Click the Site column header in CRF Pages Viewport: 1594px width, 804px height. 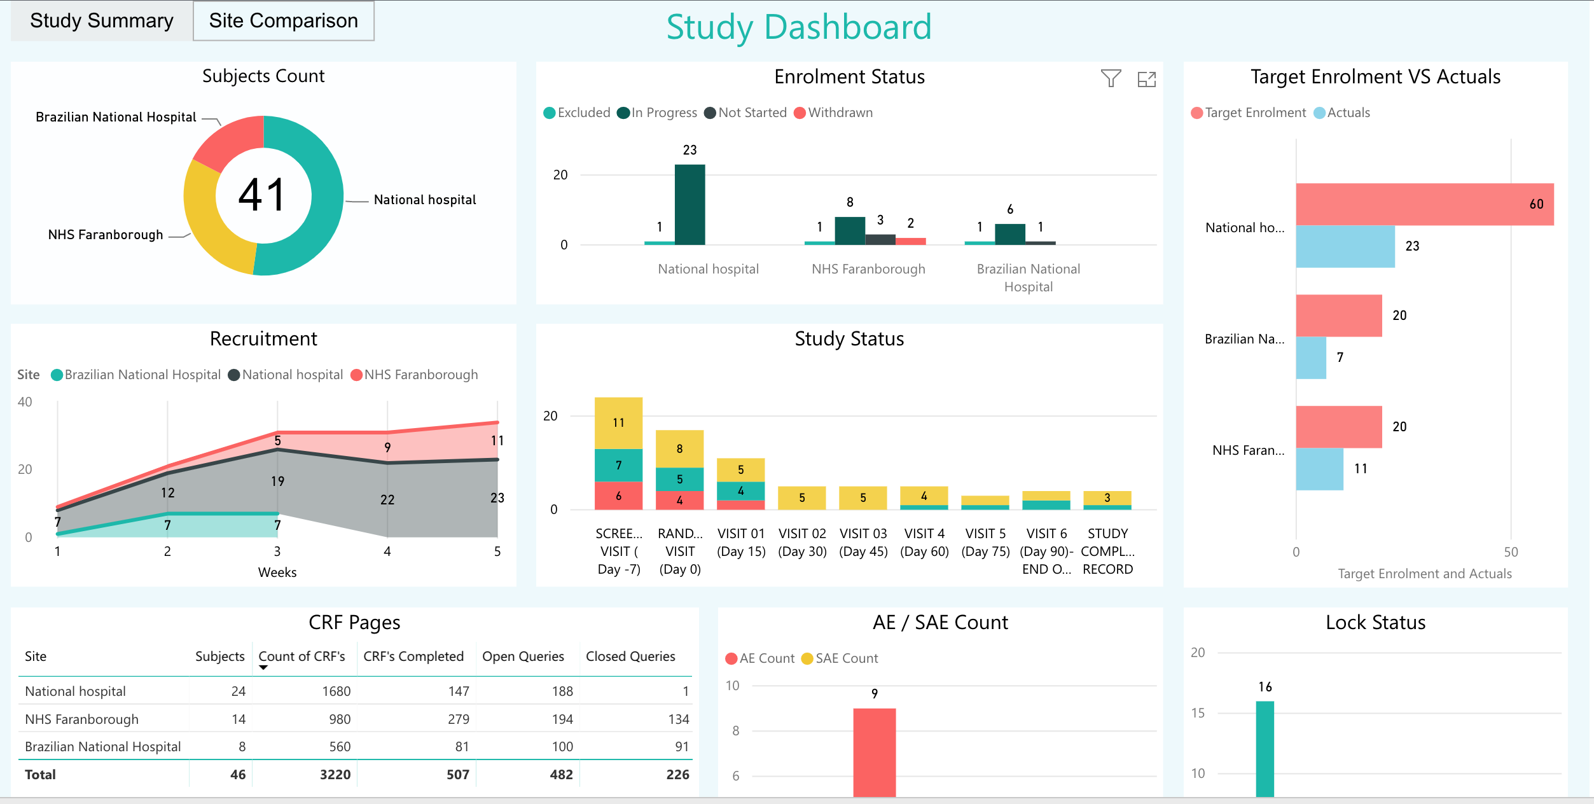coord(36,656)
